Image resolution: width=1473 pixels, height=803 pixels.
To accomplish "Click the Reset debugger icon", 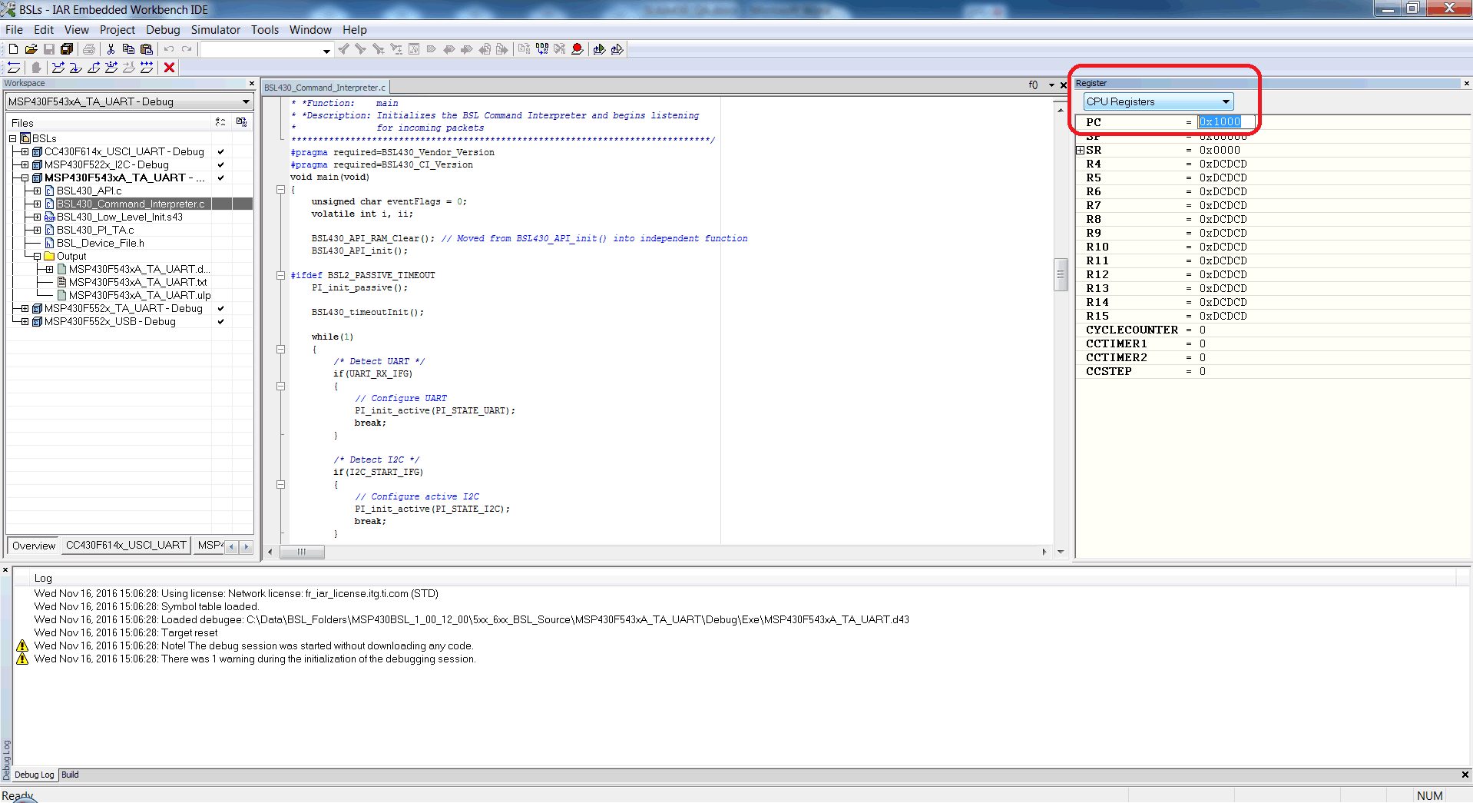I will (x=13, y=68).
